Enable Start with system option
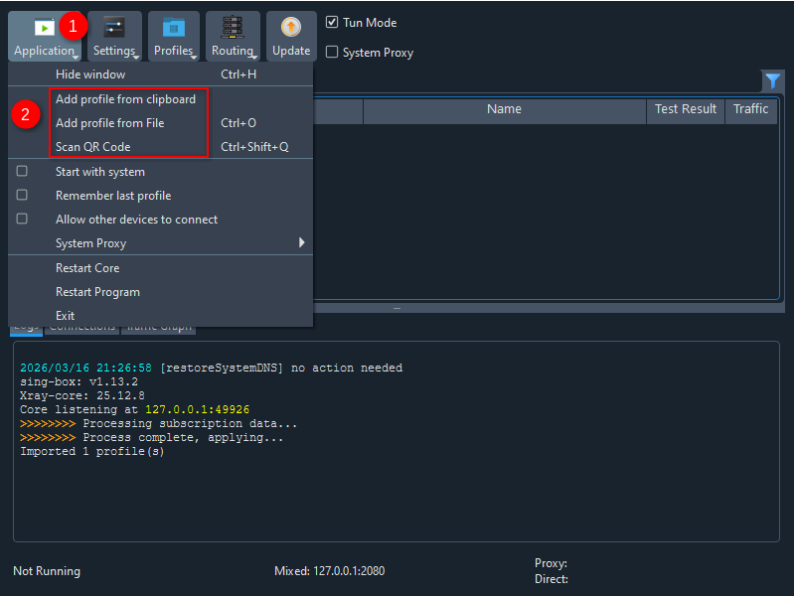The height and width of the screenshot is (596, 794). [23, 172]
